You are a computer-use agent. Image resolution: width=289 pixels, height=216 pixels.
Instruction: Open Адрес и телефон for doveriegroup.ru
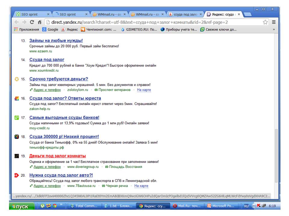(x=47, y=167)
